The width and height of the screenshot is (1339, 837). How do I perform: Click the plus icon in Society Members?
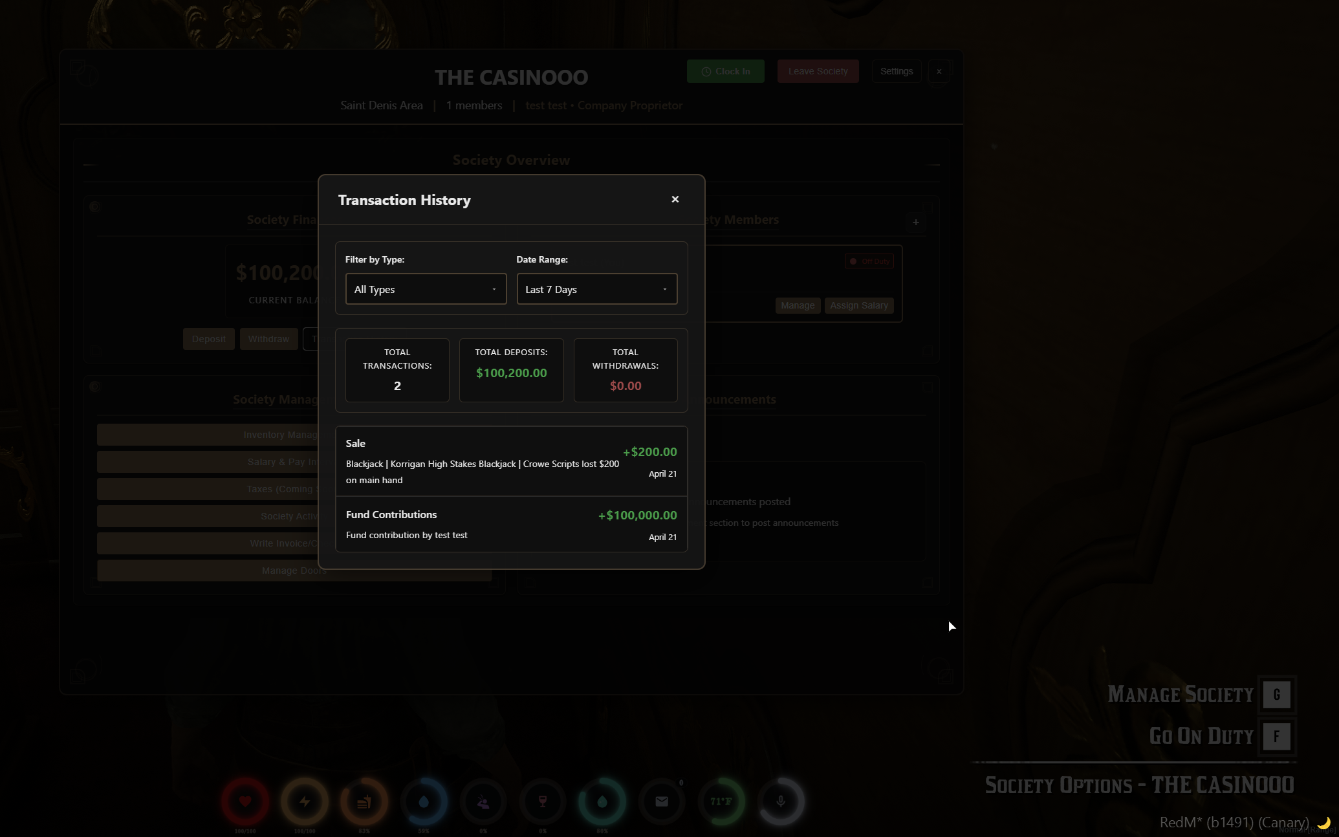click(915, 223)
